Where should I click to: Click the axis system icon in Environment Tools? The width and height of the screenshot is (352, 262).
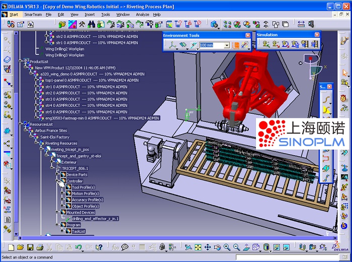172,45
